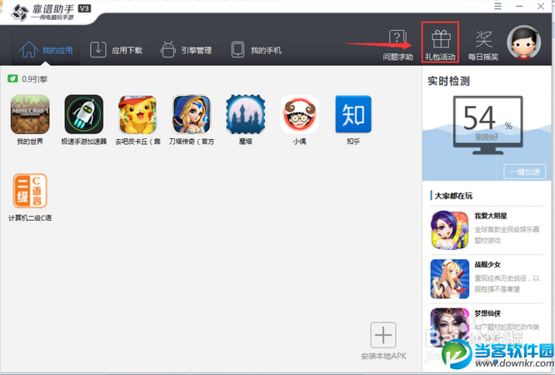Click the 实时检测 heading

click(448, 81)
